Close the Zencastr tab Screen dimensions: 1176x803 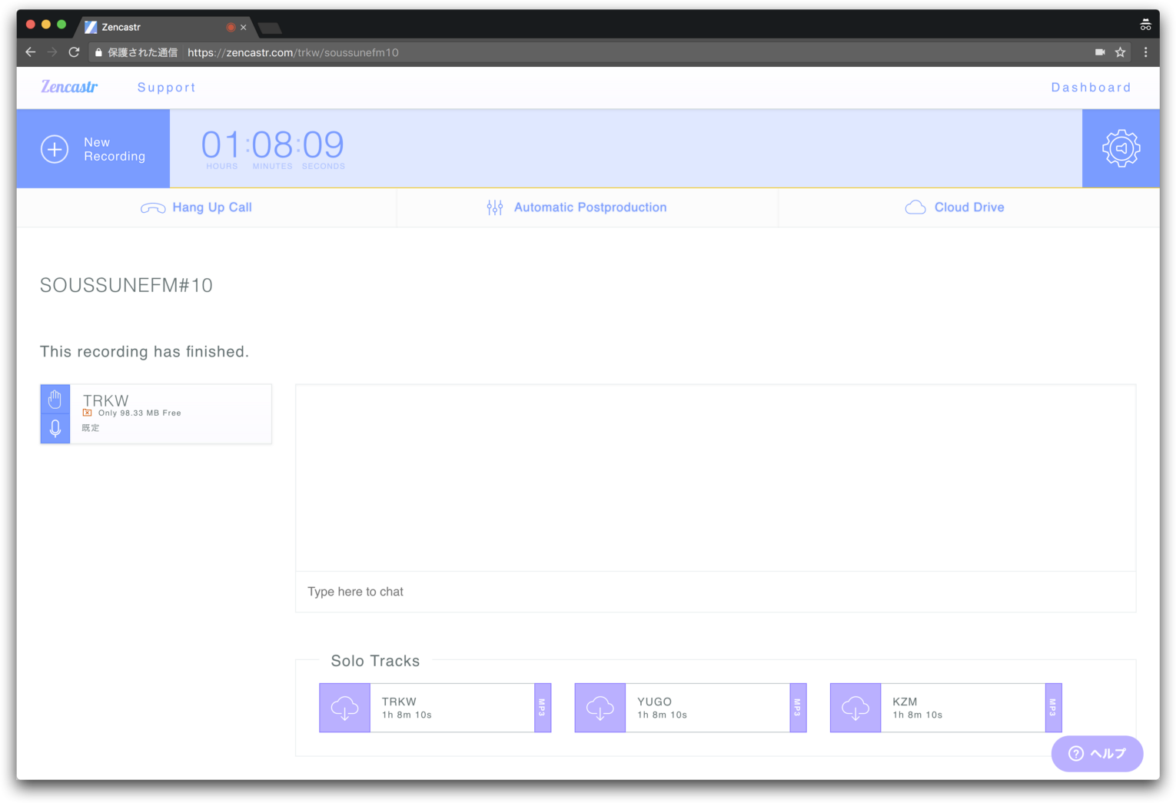tap(244, 27)
